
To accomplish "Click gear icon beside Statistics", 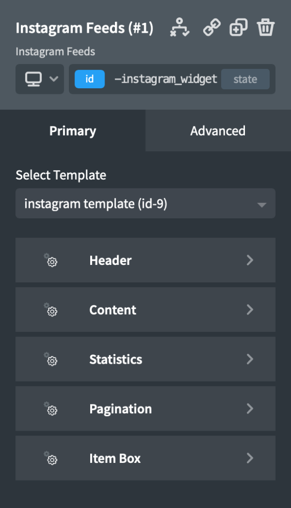I will [x=51, y=359].
